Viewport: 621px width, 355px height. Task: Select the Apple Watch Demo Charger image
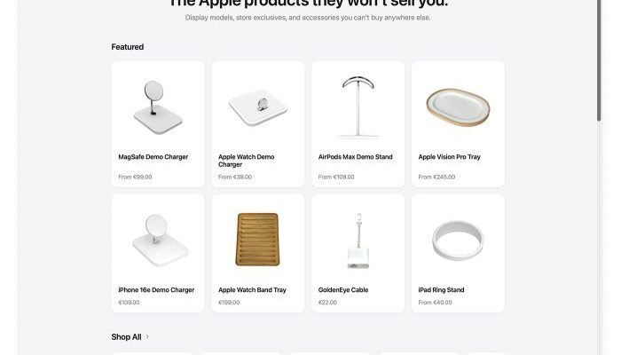click(258, 107)
